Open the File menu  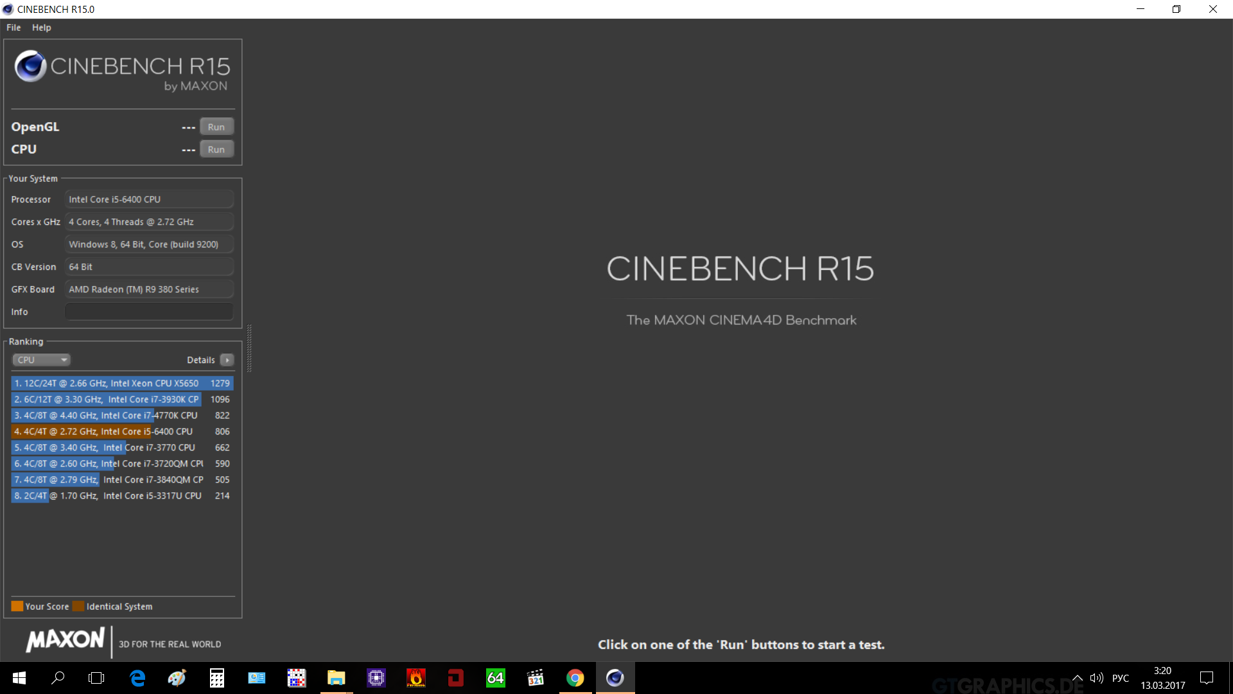click(13, 28)
